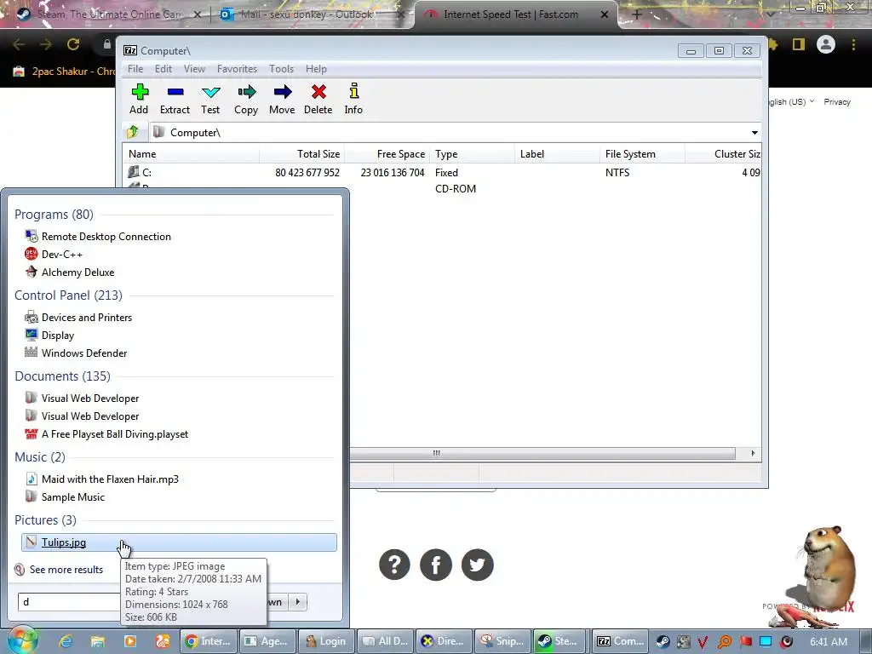Switch to the Chrome Inter... taskbar button

pos(209,641)
